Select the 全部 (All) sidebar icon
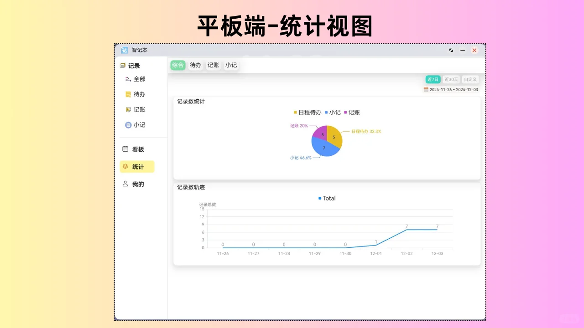Viewport: 584px width, 328px height. [x=129, y=79]
